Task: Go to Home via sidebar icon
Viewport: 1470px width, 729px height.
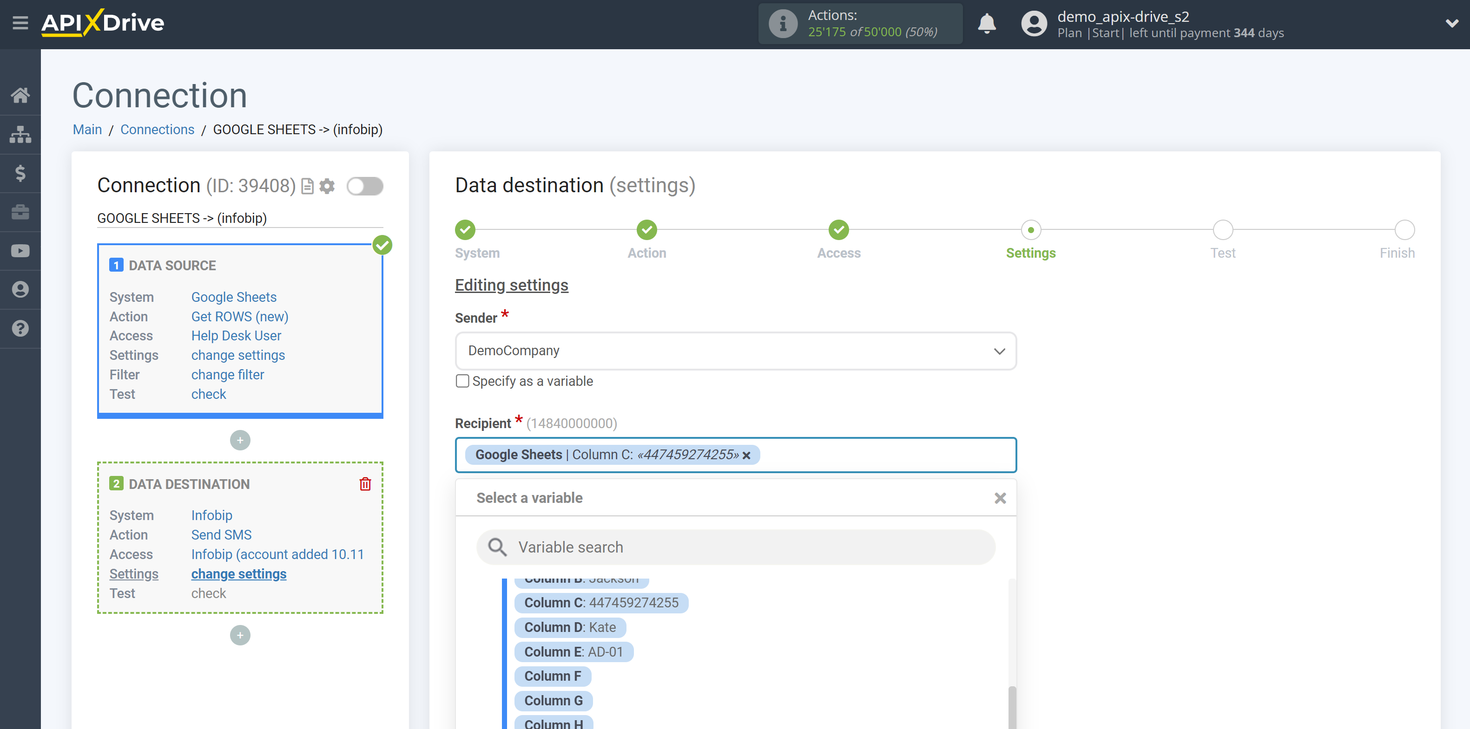Action: pyautogui.click(x=20, y=95)
